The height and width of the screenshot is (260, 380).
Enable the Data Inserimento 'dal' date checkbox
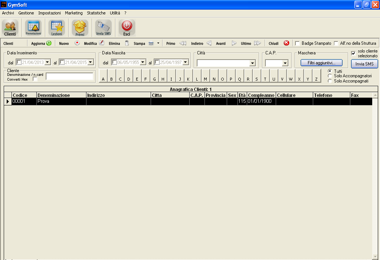click(x=19, y=63)
